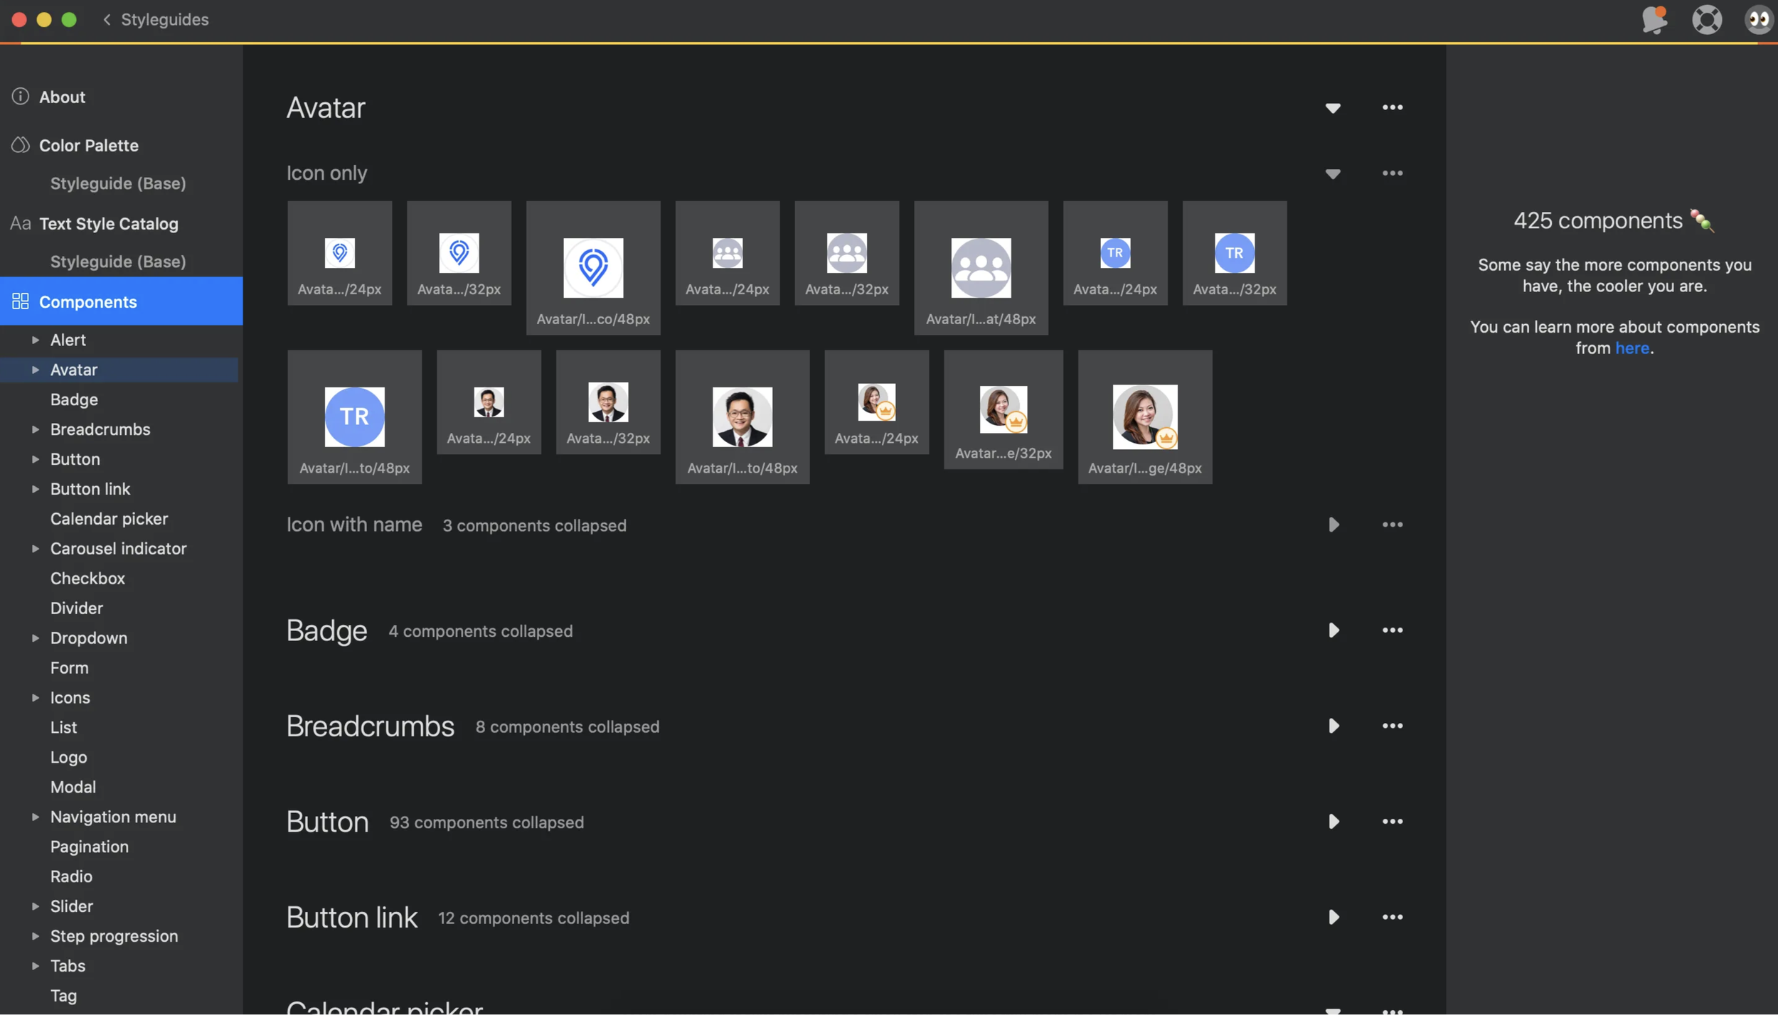Open the Avatar section more options ellipsis
The height and width of the screenshot is (1015, 1778).
[x=1392, y=107]
